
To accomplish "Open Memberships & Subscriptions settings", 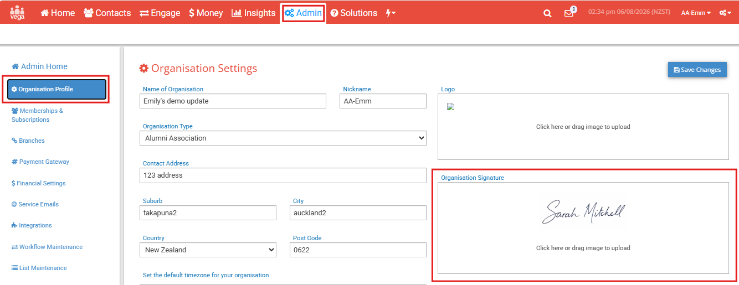I will pyautogui.click(x=37, y=115).
